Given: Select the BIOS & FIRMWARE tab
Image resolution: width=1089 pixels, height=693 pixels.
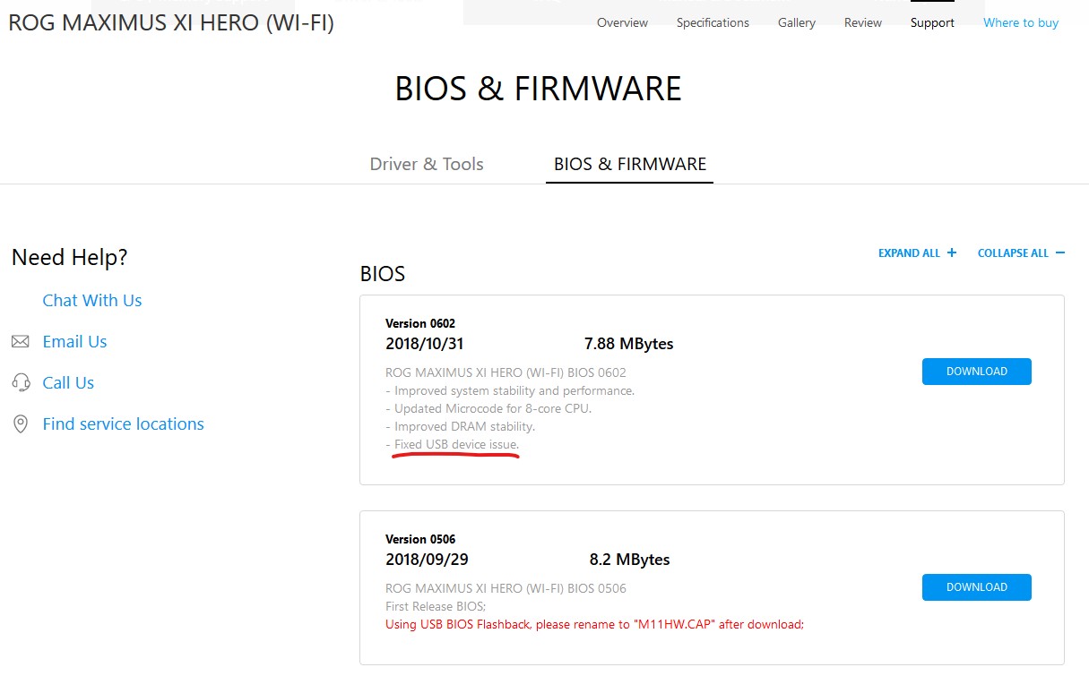Looking at the screenshot, I should [x=630, y=164].
